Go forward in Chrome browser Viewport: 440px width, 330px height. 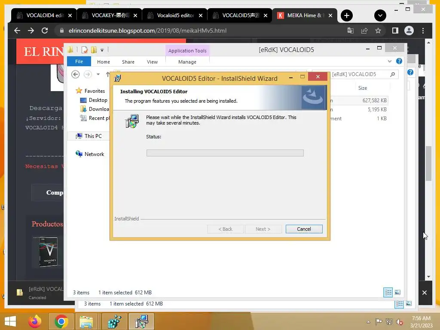31,31
